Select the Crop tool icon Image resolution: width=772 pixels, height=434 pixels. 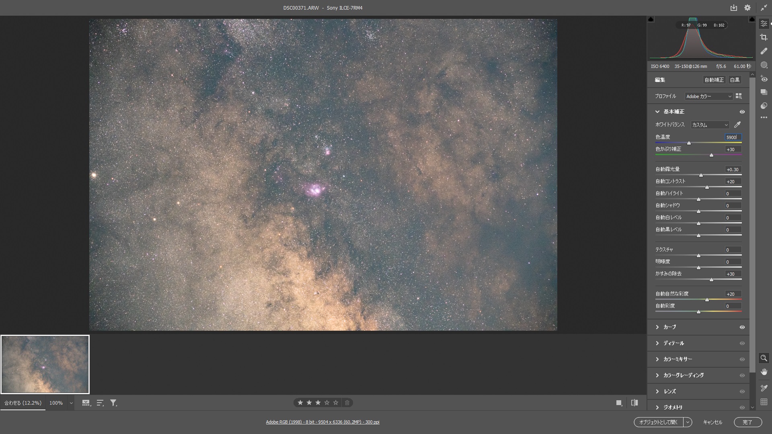[x=764, y=37]
